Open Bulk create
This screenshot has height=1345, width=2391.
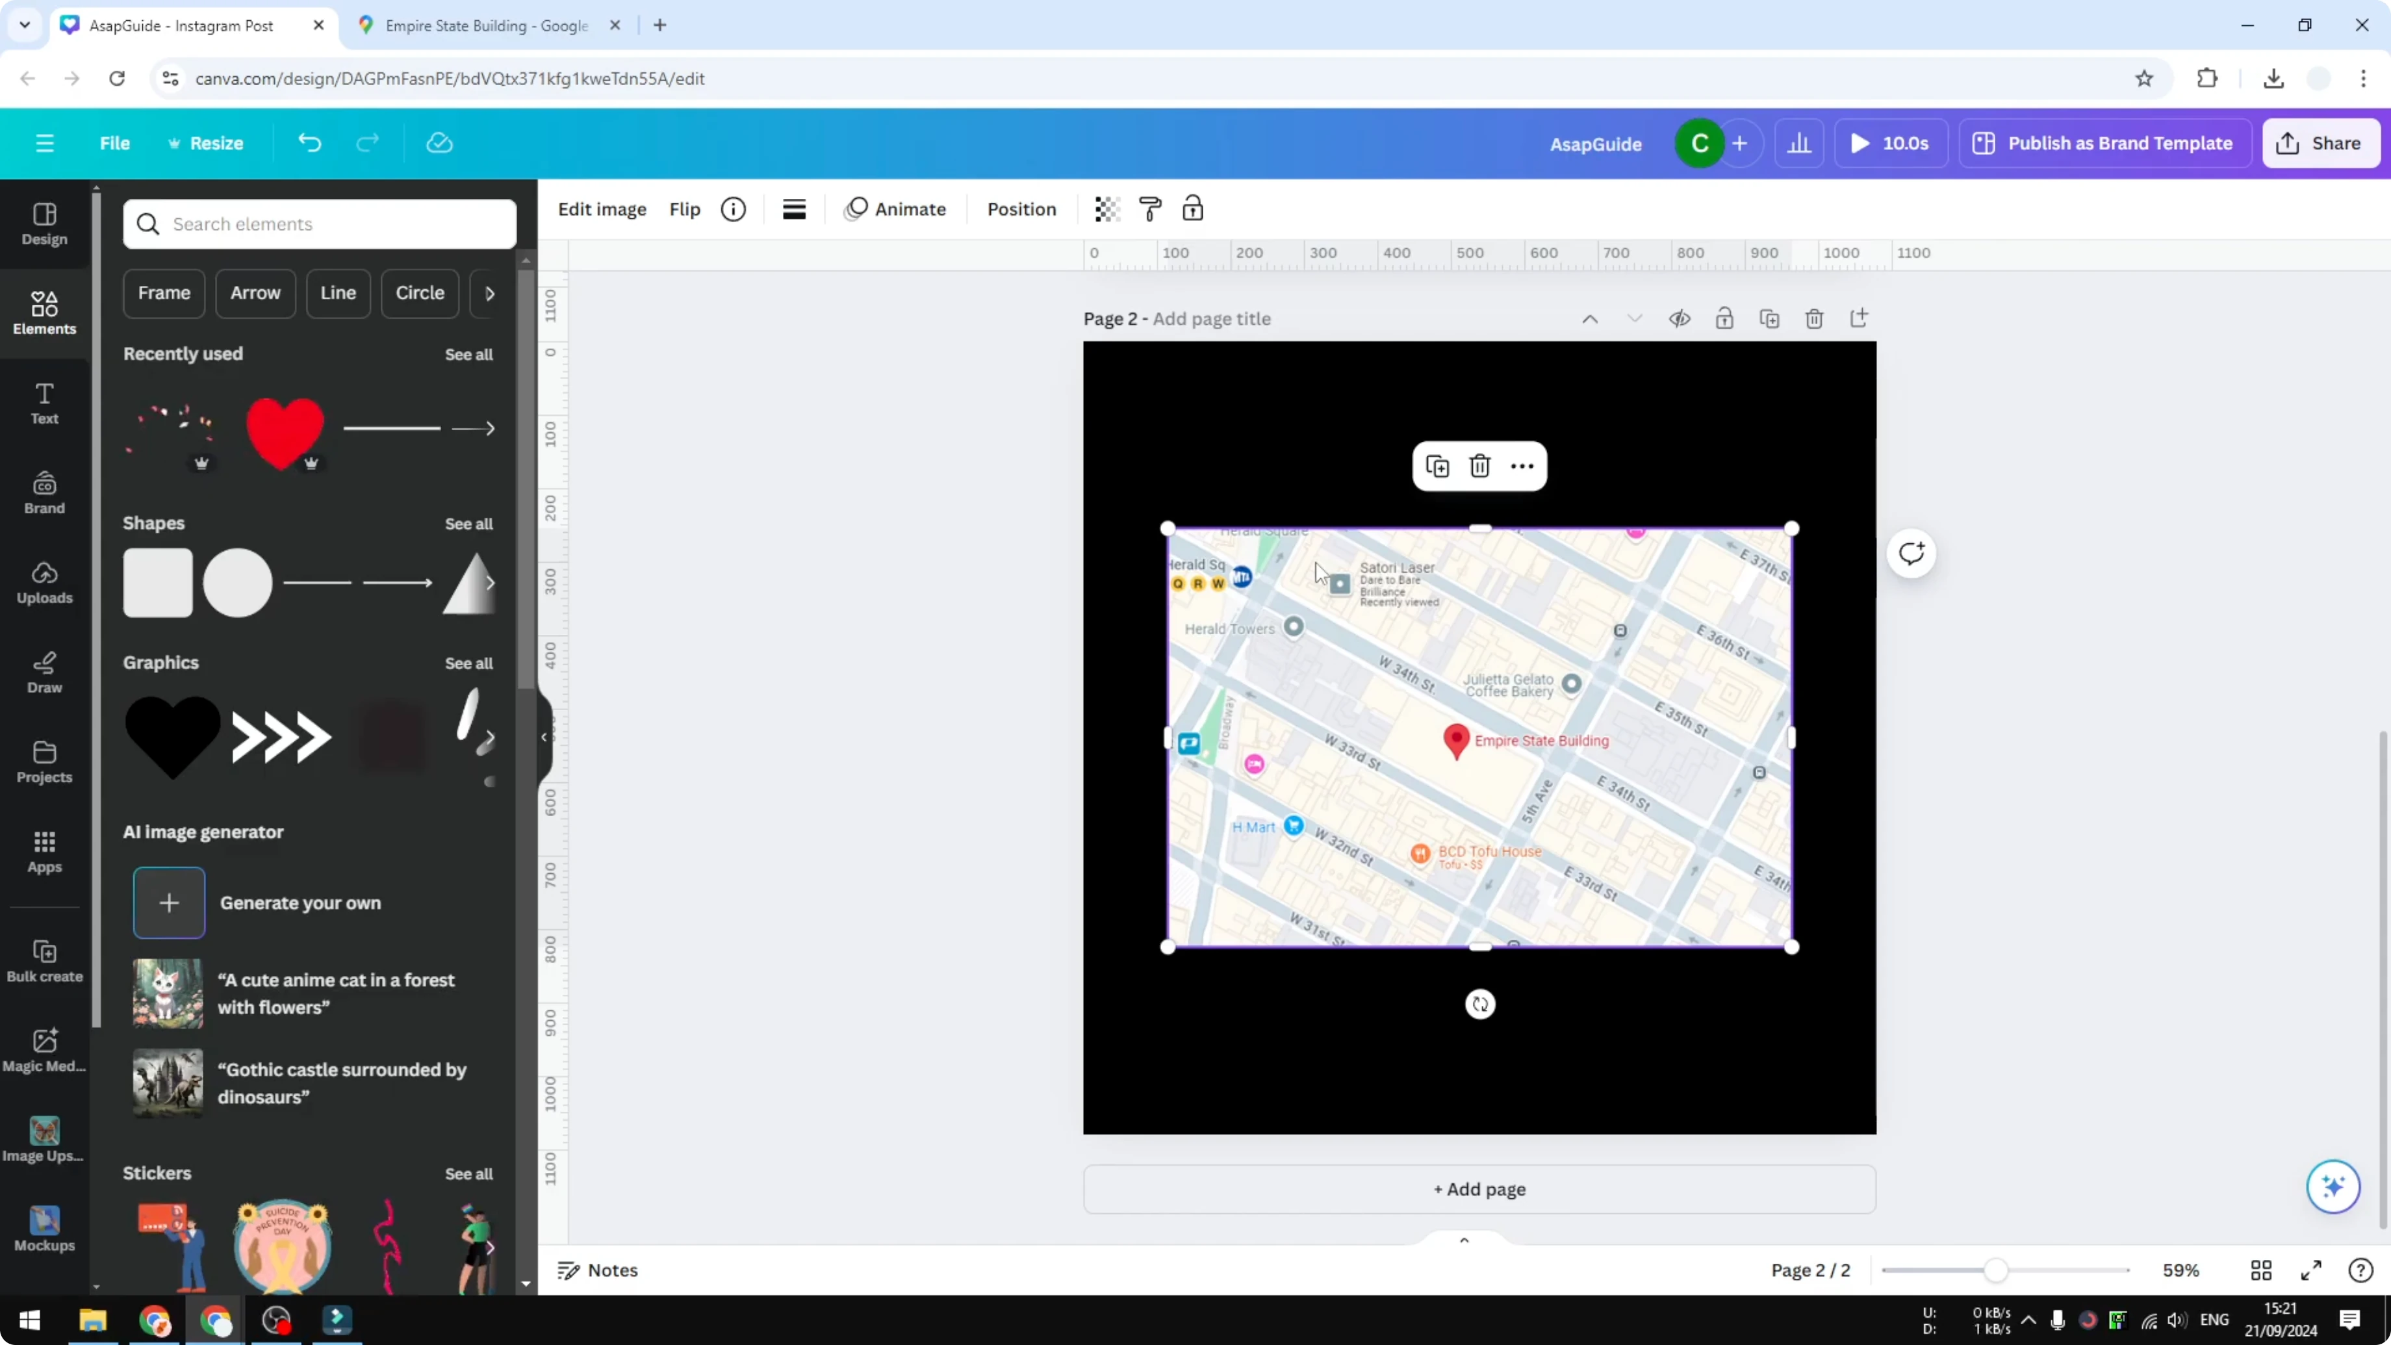pyautogui.click(x=45, y=962)
